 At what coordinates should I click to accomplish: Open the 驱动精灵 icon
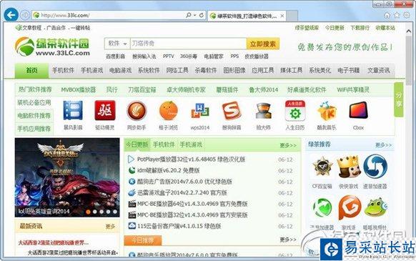coord(105,110)
